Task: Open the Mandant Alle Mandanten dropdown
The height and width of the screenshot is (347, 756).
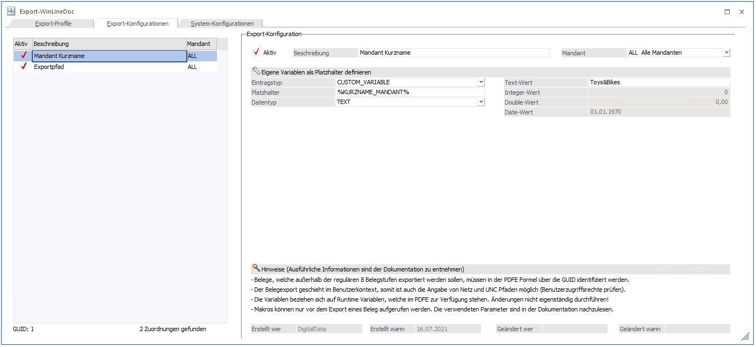Action: coord(726,53)
